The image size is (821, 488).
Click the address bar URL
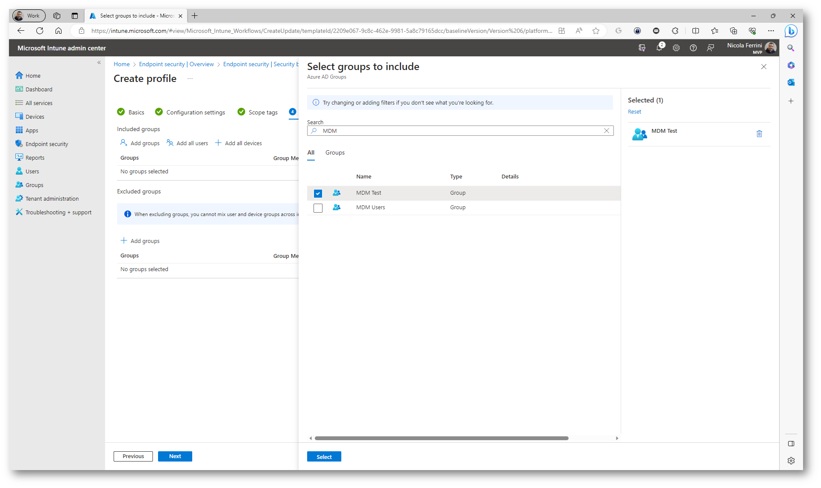point(321,31)
